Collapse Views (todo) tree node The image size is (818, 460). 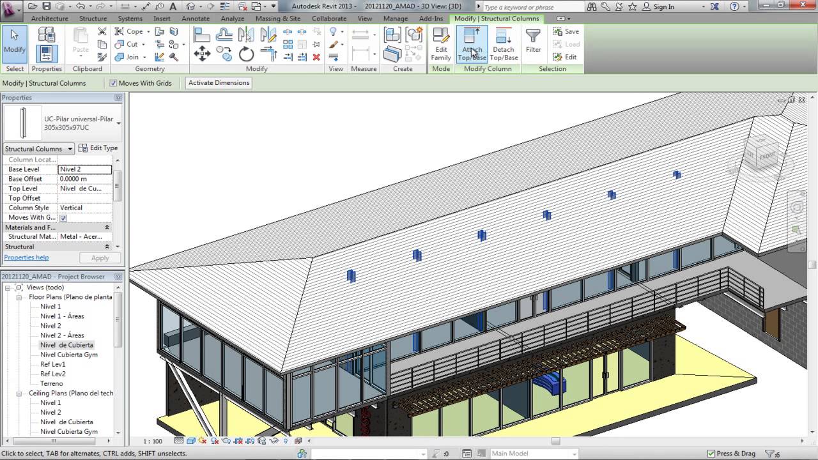click(x=8, y=287)
